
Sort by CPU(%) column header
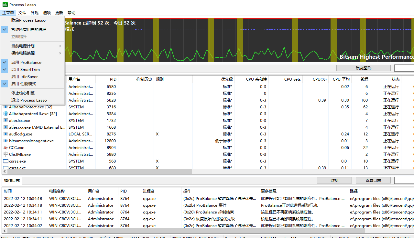pos(315,79)
